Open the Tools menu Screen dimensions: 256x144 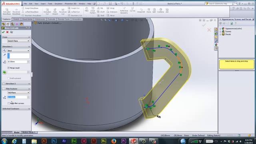50,4
